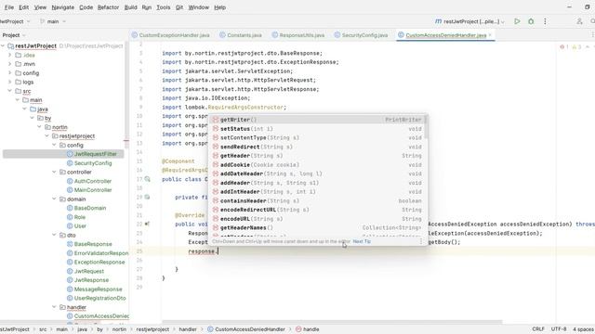Image resolution: width=595 pixels, height=334 pixels.
Task: Open ExceptionResponse class in the tree
Action: [96, 262]
